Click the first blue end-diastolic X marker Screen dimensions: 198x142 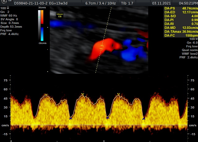(71, 118)
